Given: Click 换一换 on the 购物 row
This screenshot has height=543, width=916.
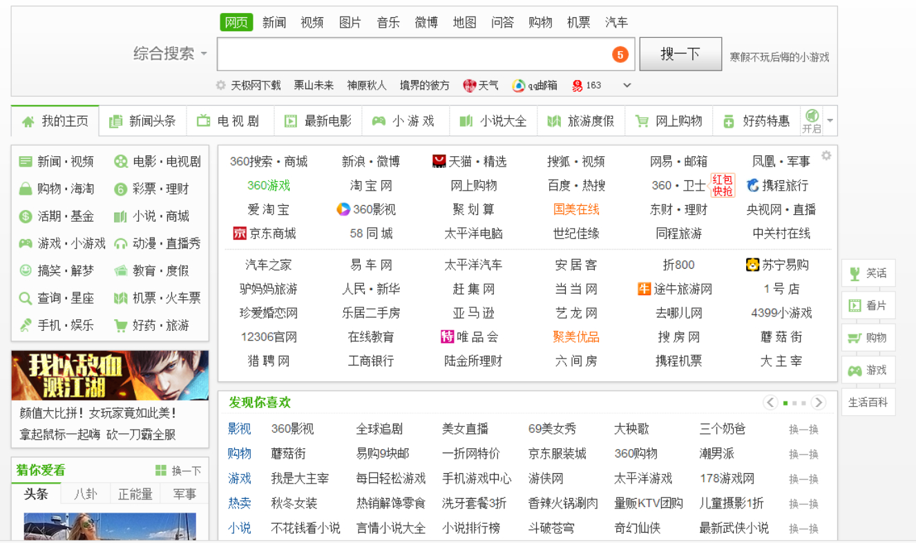Looking at the screenshot, I should pyautogui.click(x=803, y=454).
